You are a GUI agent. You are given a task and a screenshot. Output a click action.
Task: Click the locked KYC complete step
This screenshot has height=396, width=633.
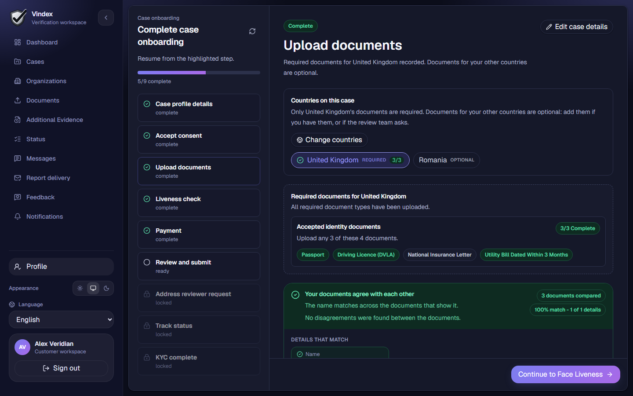199,361
